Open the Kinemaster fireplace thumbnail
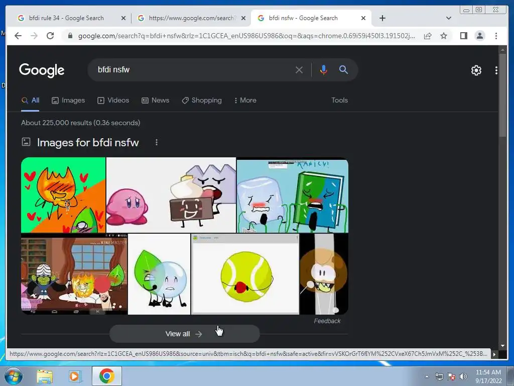 (x=74, y=274)
